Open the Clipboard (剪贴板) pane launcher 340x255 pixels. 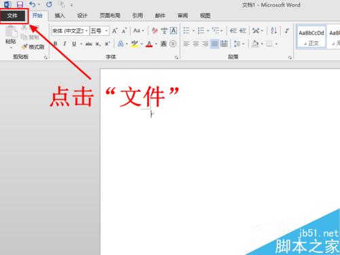click(46, 58)
